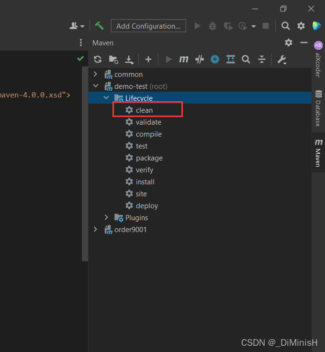Screen dimensions: 325x352
Task: Open IDE settings gear in top toolbar
Action: click(301, 26)
